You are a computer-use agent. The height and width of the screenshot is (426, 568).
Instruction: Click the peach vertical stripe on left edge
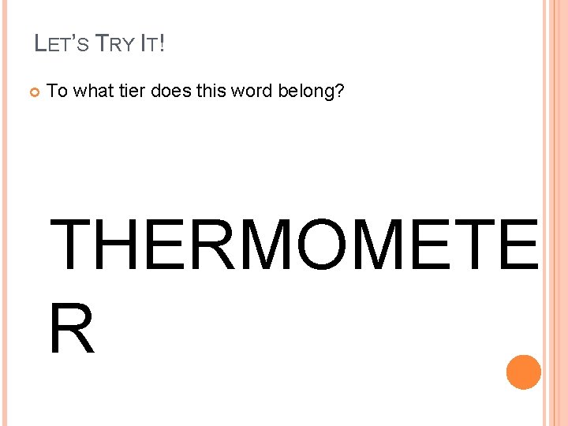tap(5, 213)
